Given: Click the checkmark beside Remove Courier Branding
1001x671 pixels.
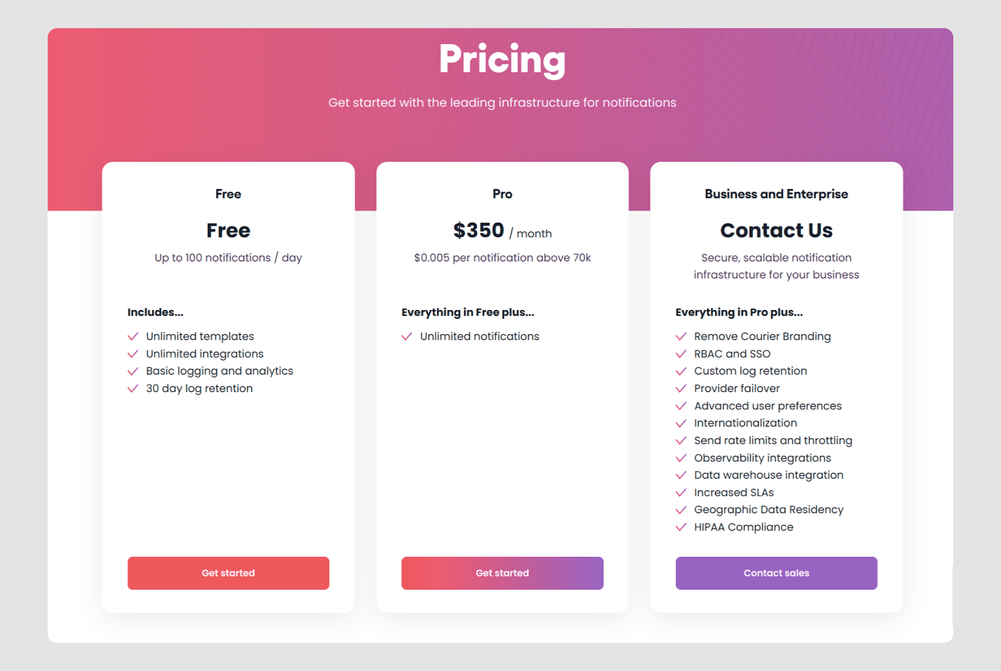Looking at the screenshot, I should [x=682, y=336].
